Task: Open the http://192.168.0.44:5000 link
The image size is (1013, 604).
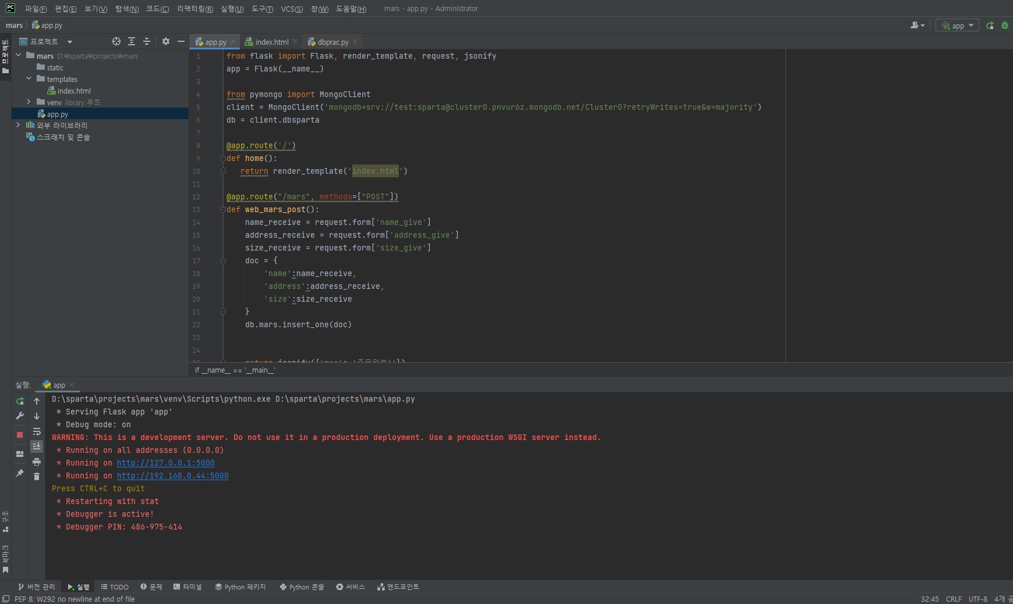Action: (172, 476)
